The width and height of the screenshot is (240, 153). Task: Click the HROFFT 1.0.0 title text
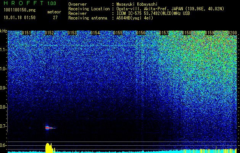click(30, 3)
